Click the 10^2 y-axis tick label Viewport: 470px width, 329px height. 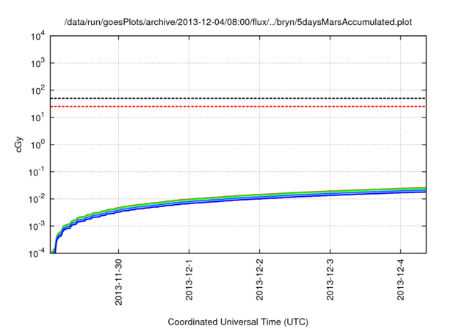click(37, 90)
